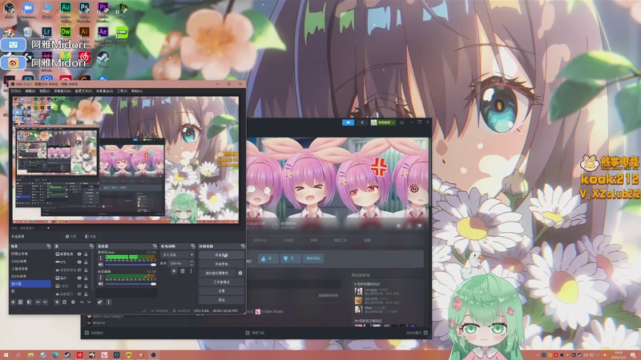Open Steam Big Picture mode icon
The height and width of the screenshot is (360, 641).
click(x=402, y=122)
